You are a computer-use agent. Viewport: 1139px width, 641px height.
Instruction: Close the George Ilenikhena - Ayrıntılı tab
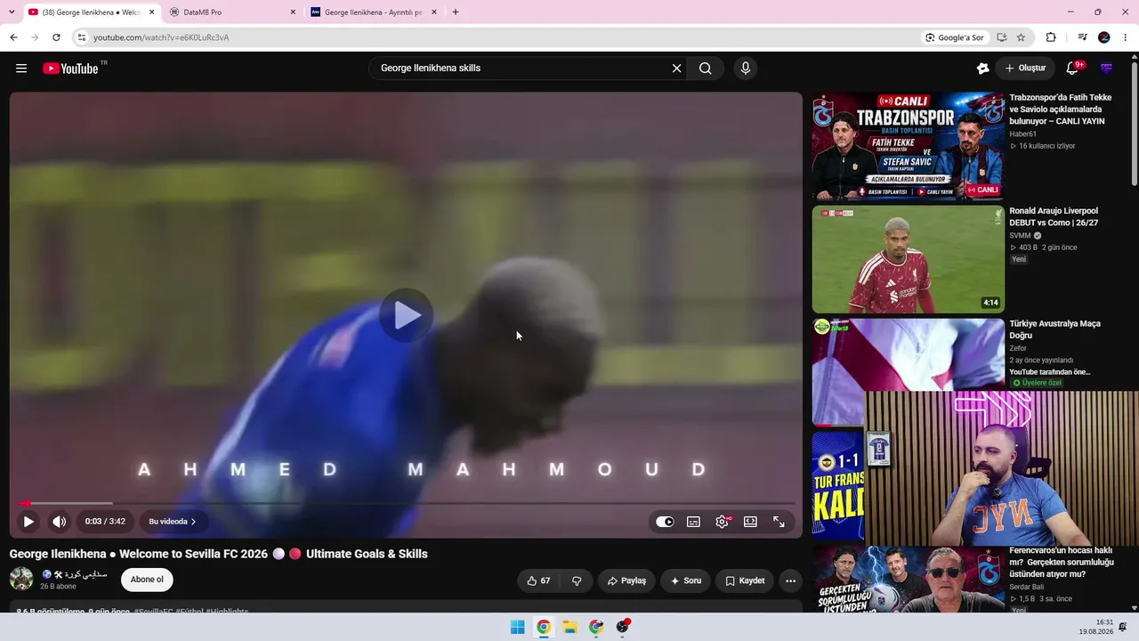[x=434, y=12]
